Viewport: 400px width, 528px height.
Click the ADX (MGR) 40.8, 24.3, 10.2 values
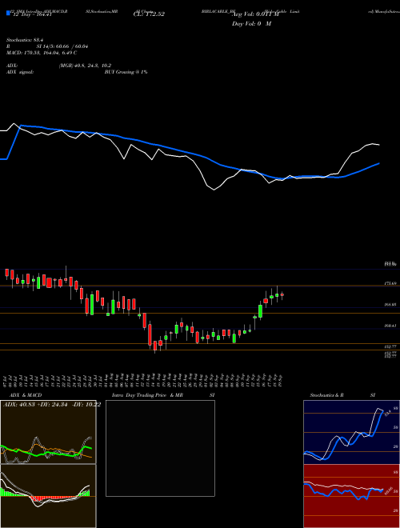coord(85,66)
